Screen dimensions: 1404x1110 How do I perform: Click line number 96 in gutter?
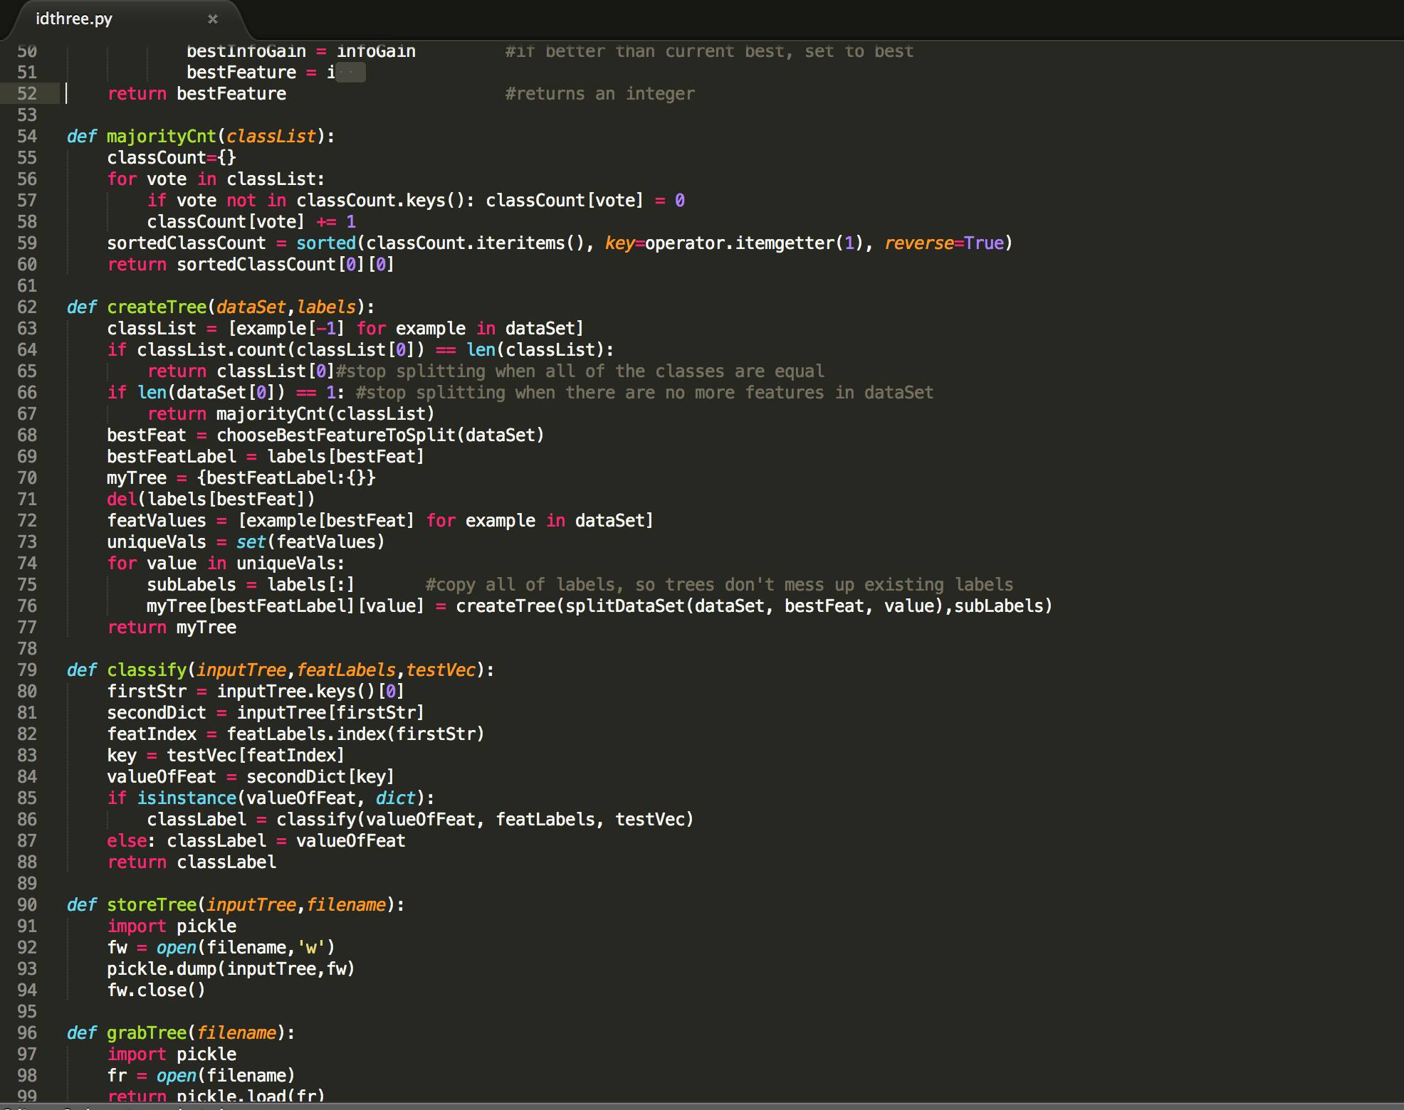coord(27,1033)
